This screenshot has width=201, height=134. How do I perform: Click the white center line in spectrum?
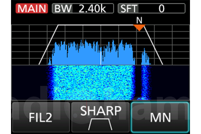tap(101, 58)
